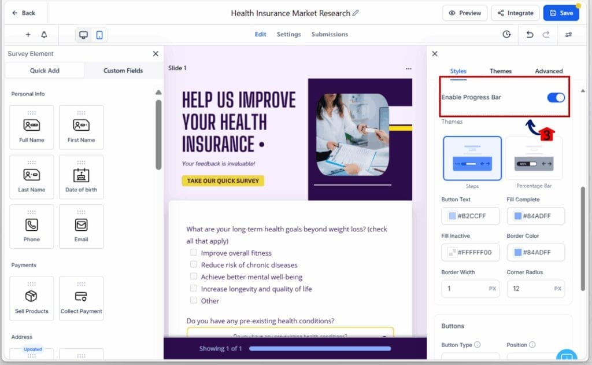
Task: Open the Themes tab
Action: click(x=500, y=71)
